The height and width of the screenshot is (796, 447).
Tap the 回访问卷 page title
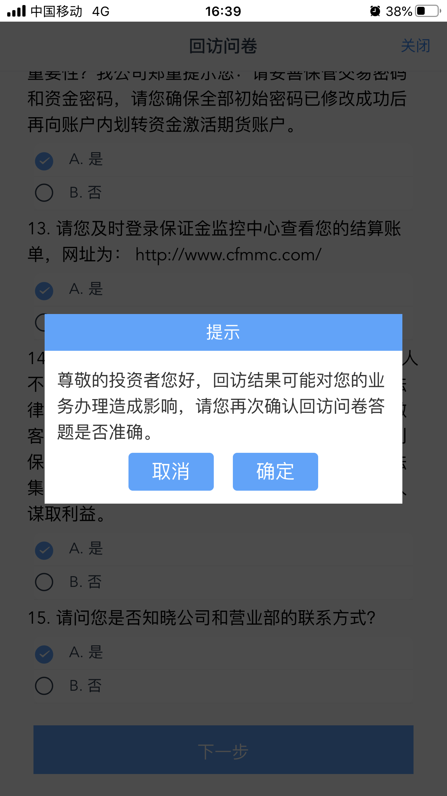pos(223,46)
